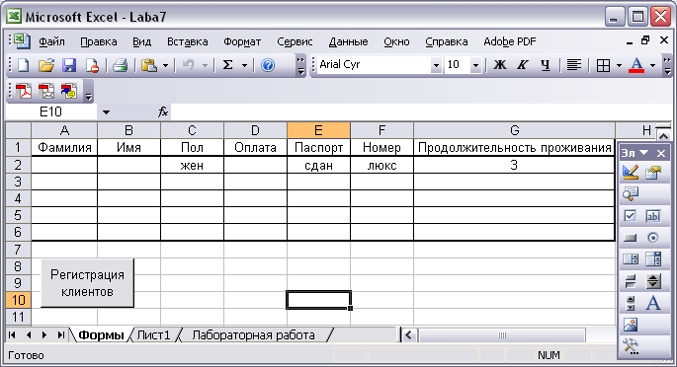Switch to the Лист1 sheet tab
677x367 pixels.
tap(154, 335)
